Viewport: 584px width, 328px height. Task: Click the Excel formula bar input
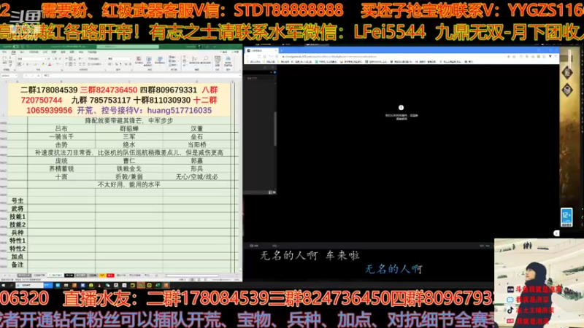[x=142, y=76]
